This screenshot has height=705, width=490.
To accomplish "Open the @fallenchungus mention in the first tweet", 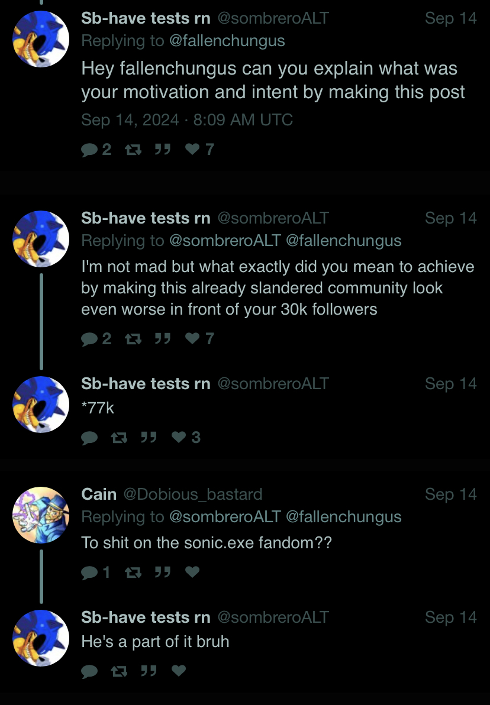I will tap(227, 41).
